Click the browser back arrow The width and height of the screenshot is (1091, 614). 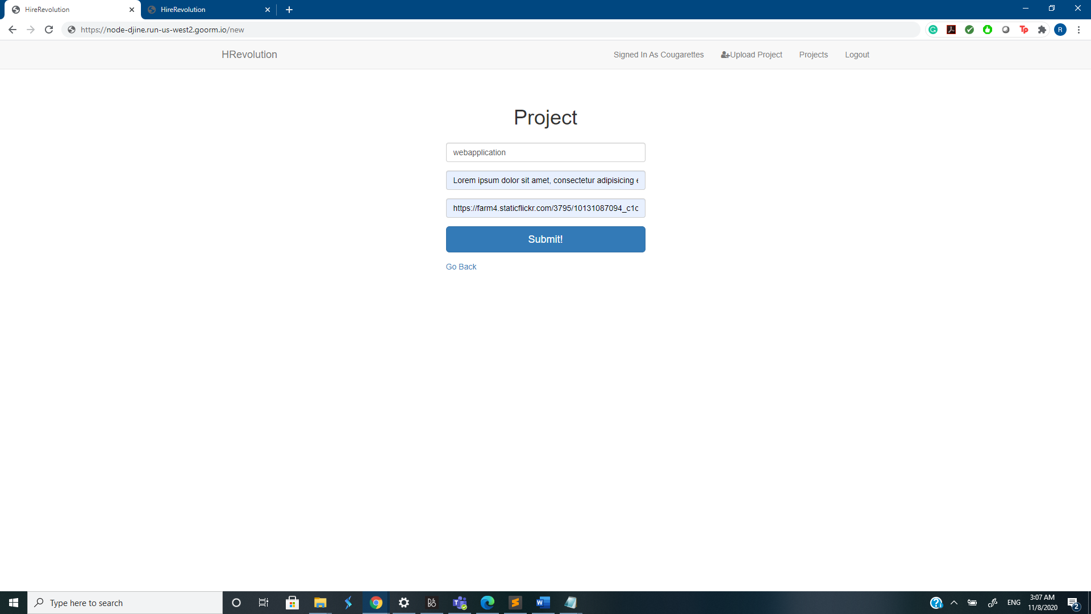[13, 30]
